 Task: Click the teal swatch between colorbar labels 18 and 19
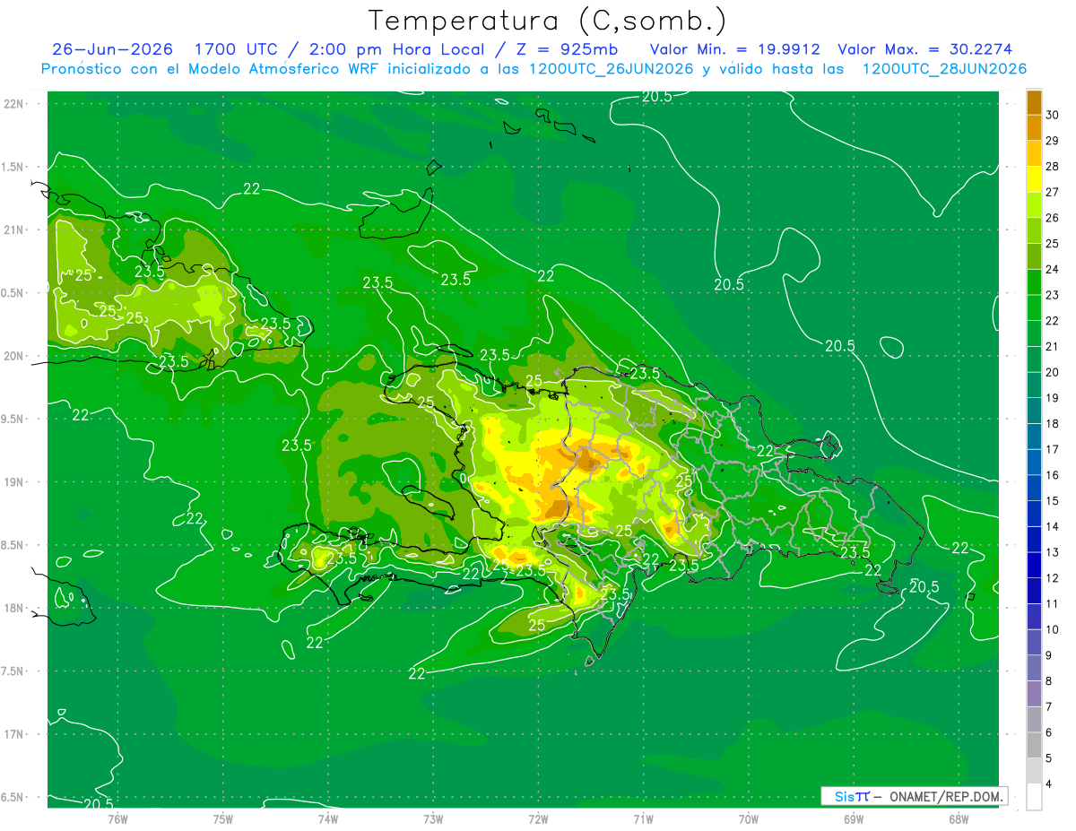(x=1034, y=411)
